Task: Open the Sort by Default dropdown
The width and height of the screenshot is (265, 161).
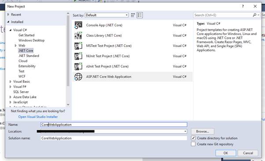Action: pyautogui.click(x=107, y=15)
